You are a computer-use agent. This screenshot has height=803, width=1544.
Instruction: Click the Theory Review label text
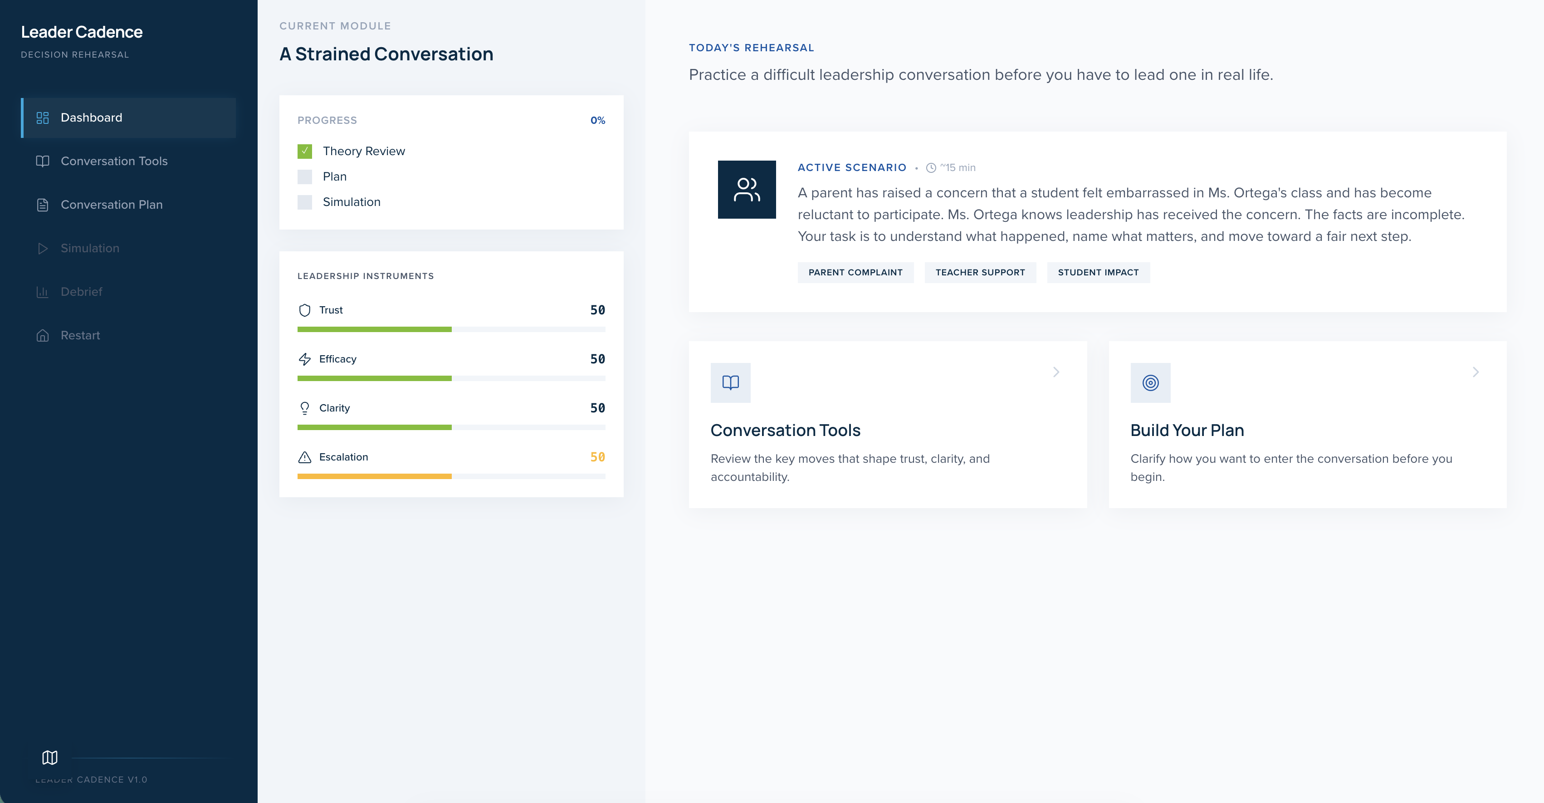point(364,151)
